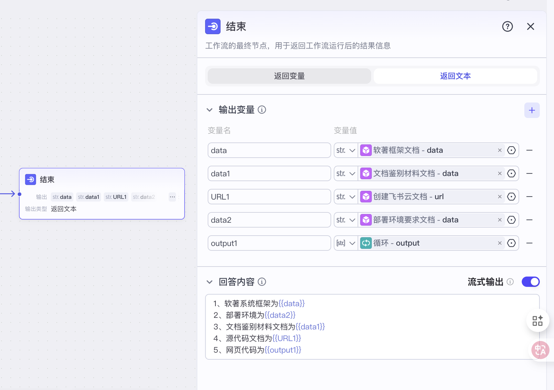Screen dimensions: 554x390
Task: Open variable selector for the URL1 row
Action: click(511, 197)
